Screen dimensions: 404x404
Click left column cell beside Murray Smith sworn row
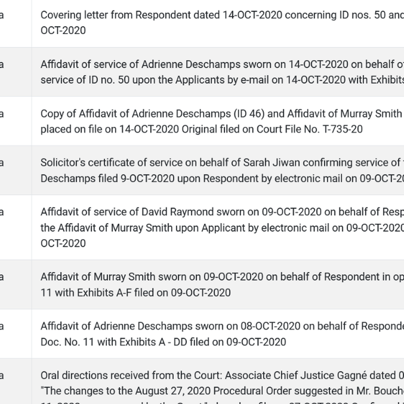click(16, 285)
